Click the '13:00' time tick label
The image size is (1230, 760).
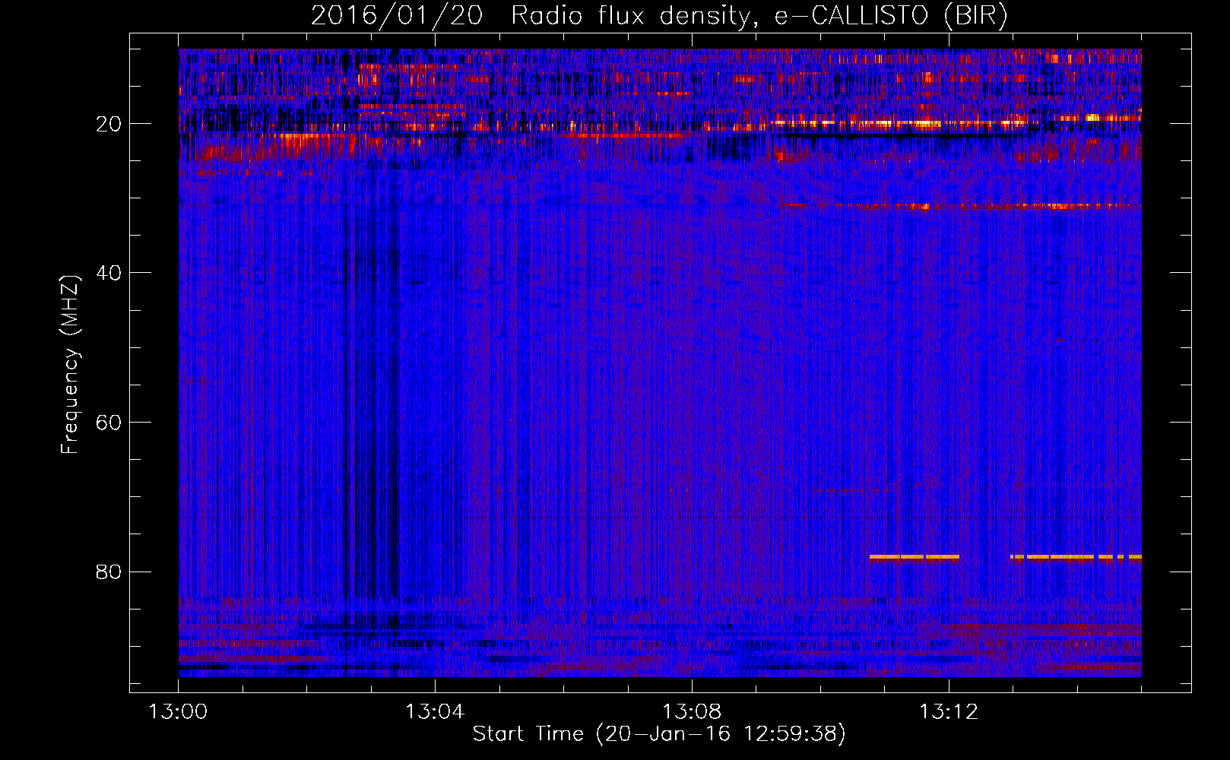pos(178,712)
